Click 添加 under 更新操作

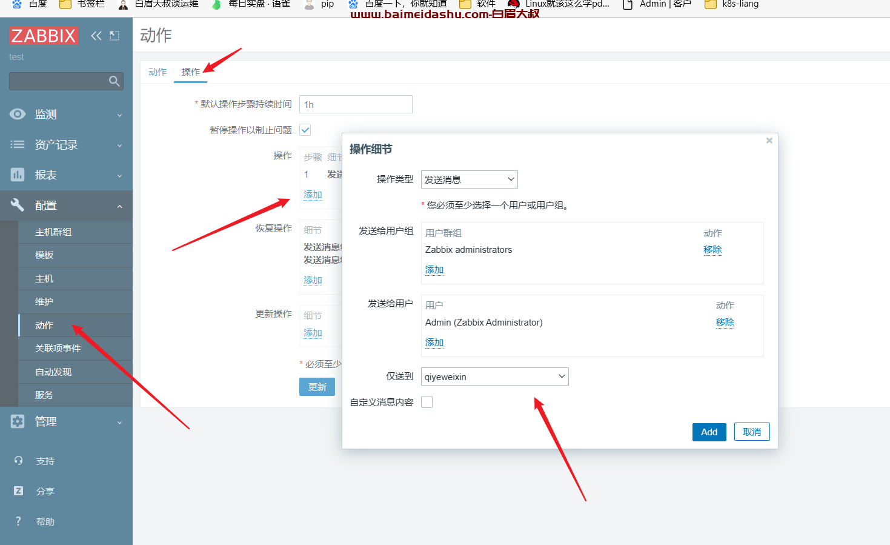click(313, 332)
